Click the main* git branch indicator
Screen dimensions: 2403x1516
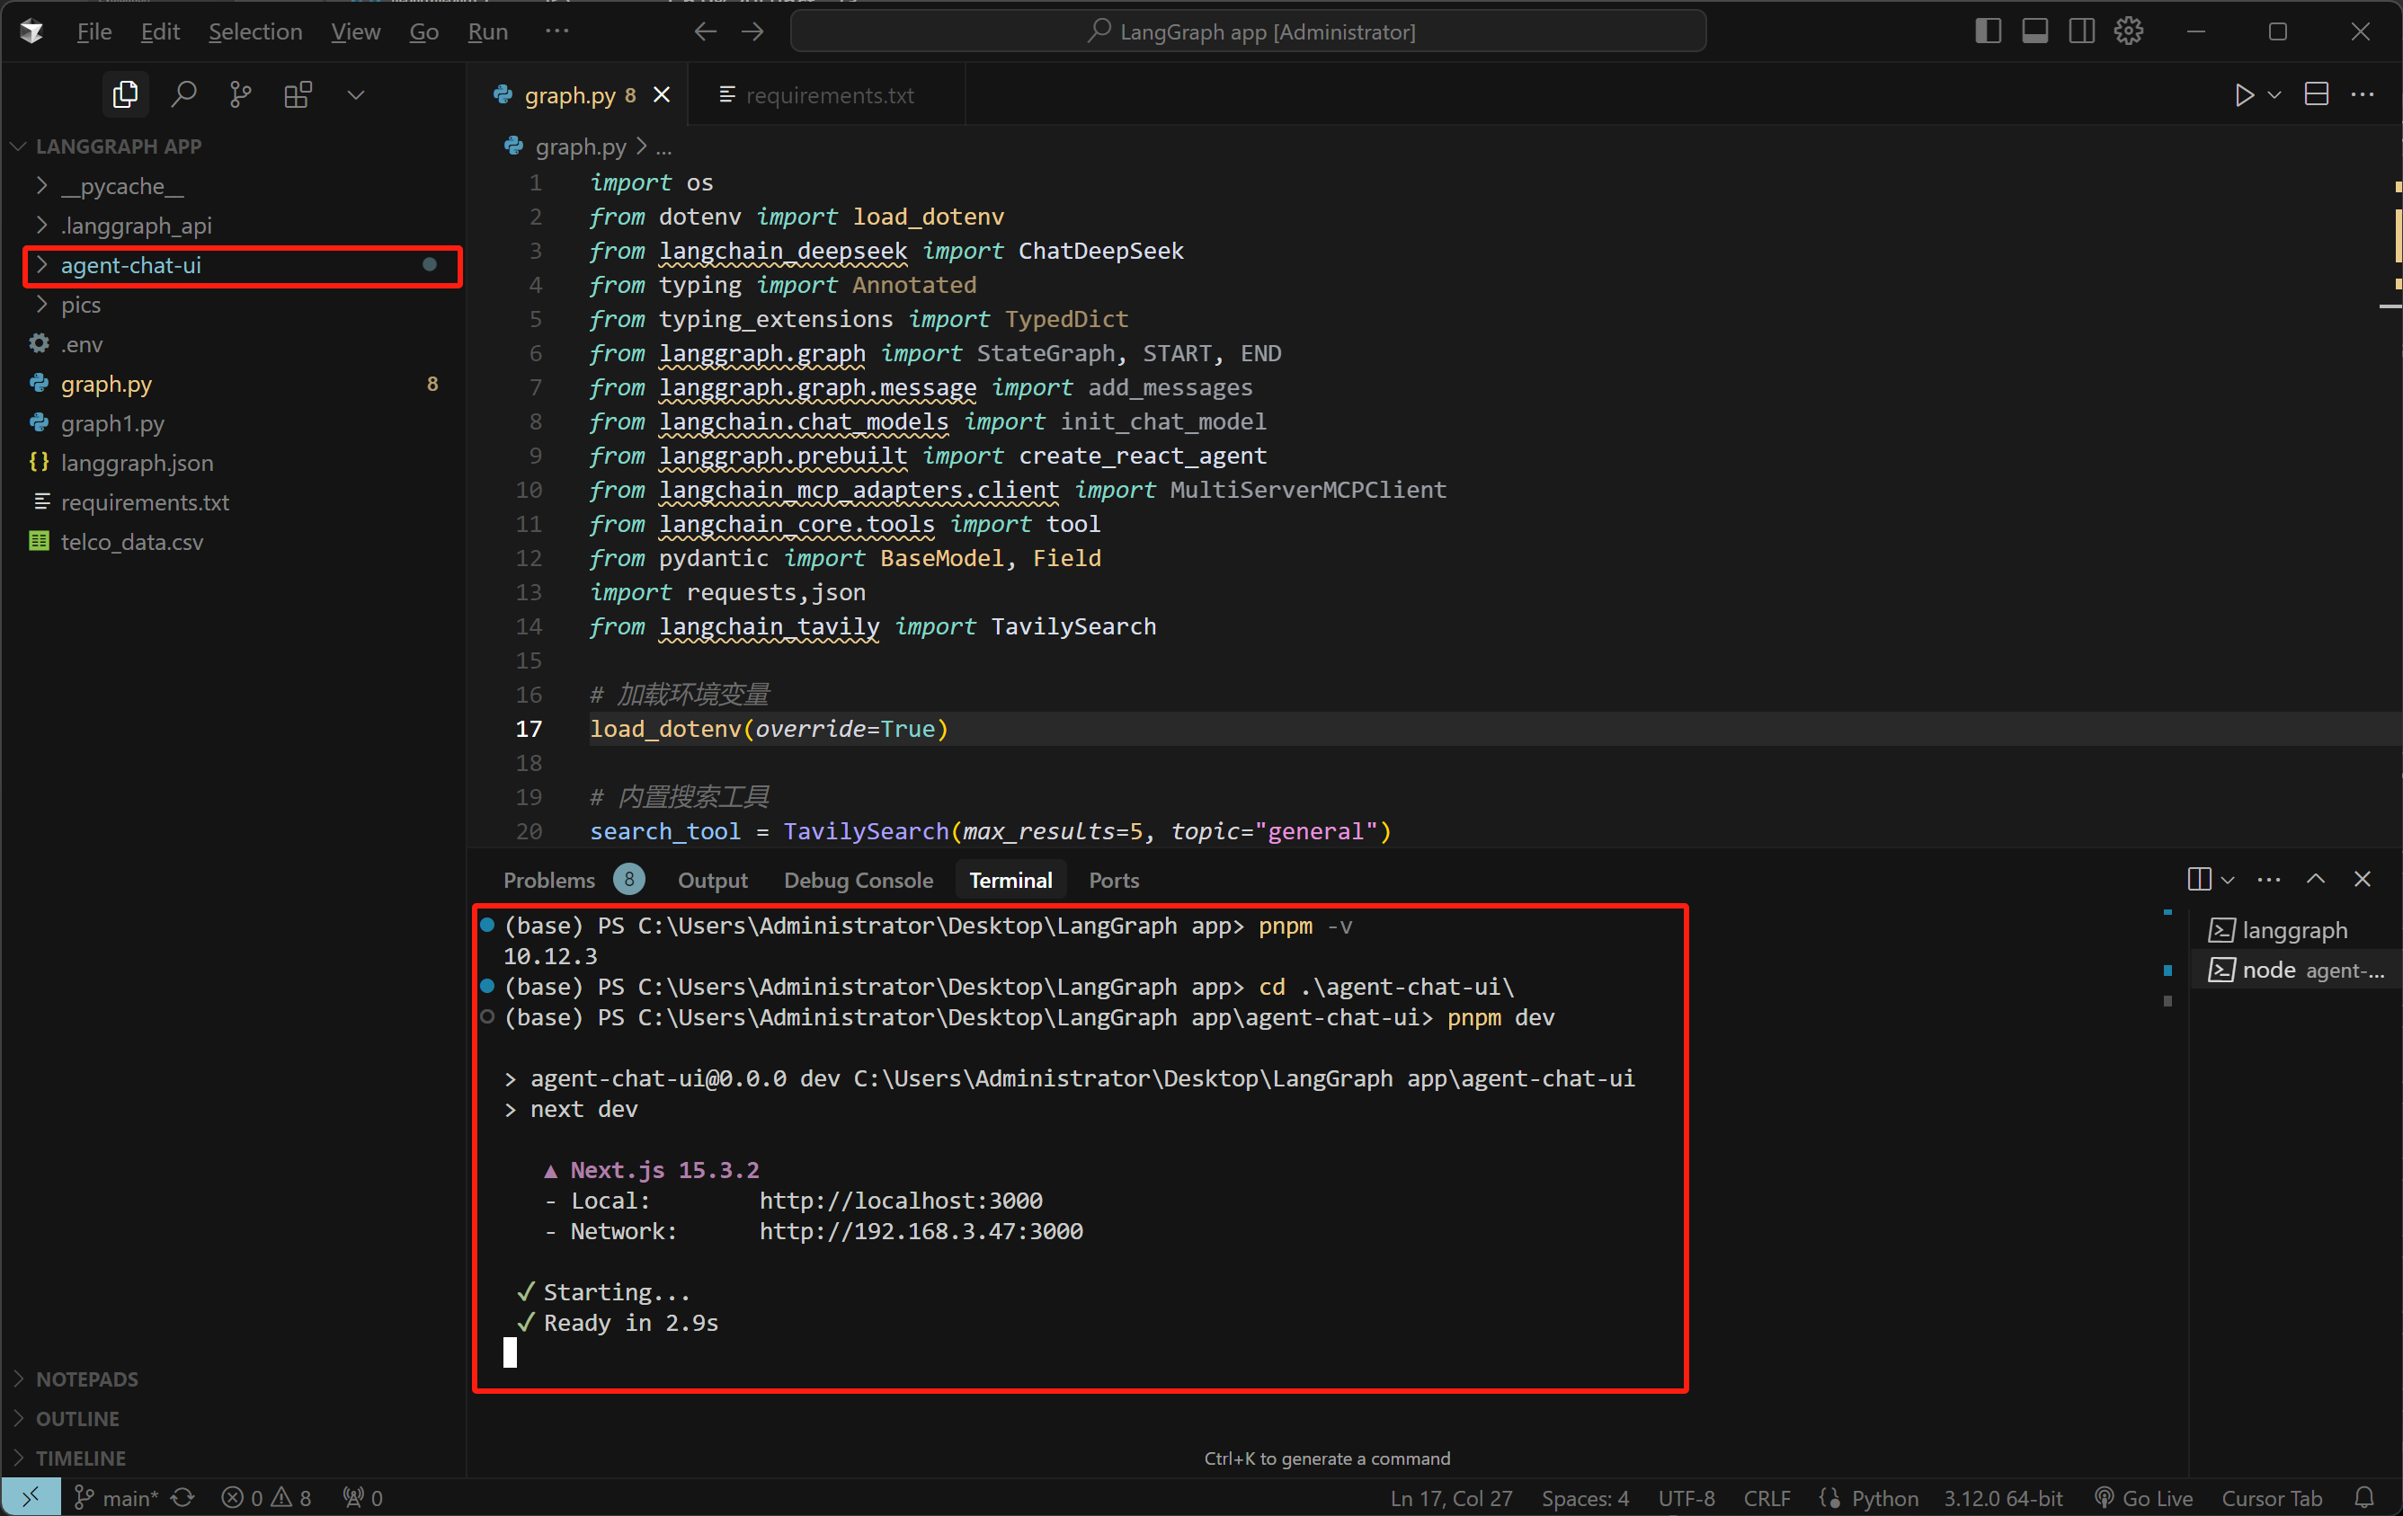(x=117, y=1498)
